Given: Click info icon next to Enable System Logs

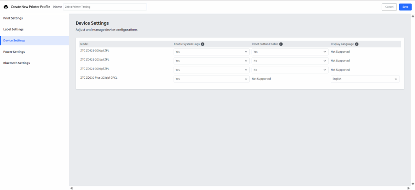Looking at the screenshot, I should pos(203,44).
